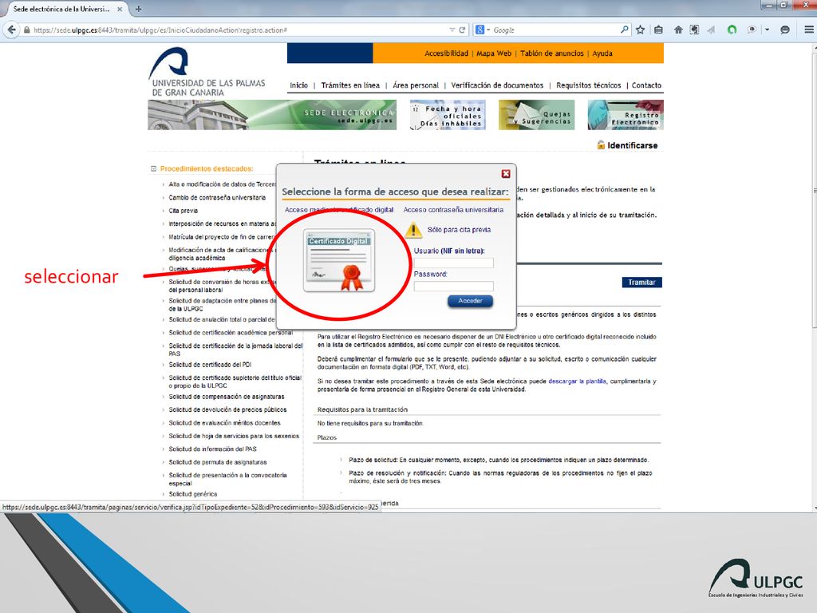Viewport: 817px width, 613px height.
Task: Open Solicitud de devolución de precios públicos
Action: pos(227,409)
